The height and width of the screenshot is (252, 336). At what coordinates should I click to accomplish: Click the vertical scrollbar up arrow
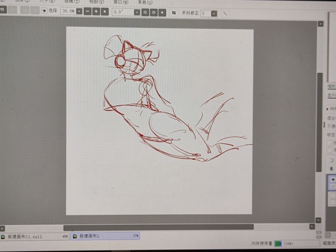pos(321,24)
